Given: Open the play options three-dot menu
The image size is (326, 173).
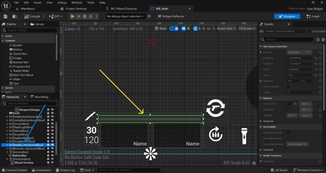Looking at the screenshot, I should (x=97, y=17).
